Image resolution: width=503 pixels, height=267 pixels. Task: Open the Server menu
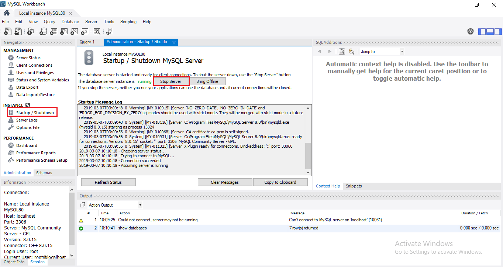[x=91, y=22]
